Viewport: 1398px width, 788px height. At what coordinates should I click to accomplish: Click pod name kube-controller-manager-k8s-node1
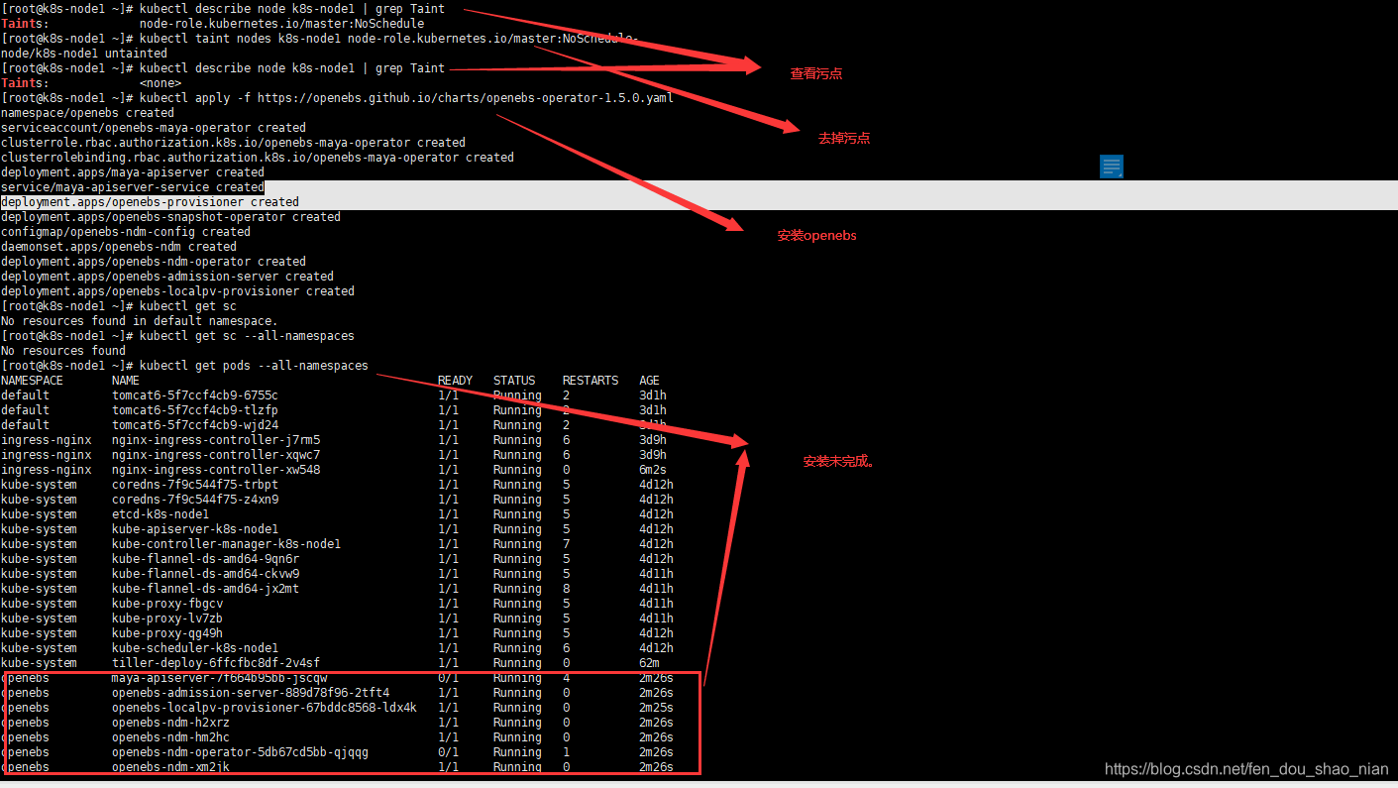coord(226,544)
